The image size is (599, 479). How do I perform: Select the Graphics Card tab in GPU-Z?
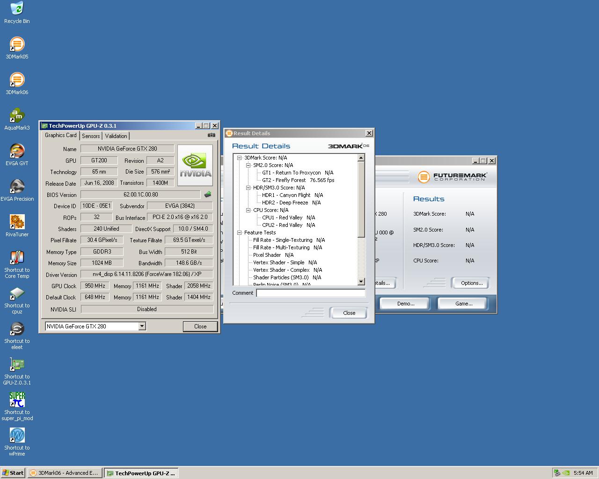60,135
